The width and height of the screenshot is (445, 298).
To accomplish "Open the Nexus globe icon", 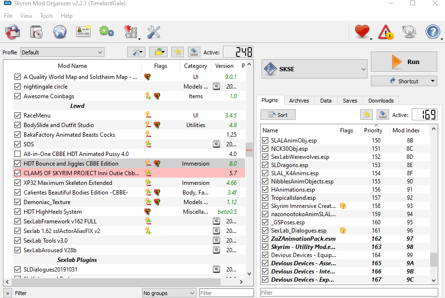I will [60, 31].
